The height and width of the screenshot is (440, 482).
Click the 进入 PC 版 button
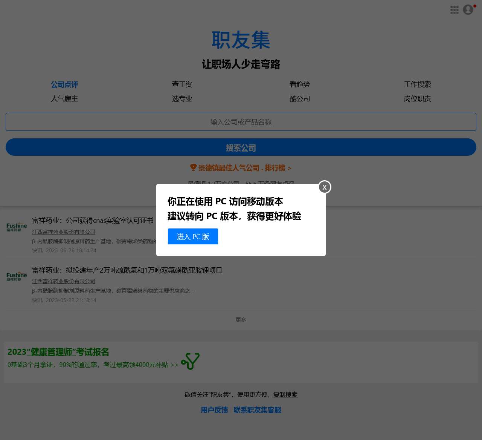pyautogui.click(x=193, y=236)
